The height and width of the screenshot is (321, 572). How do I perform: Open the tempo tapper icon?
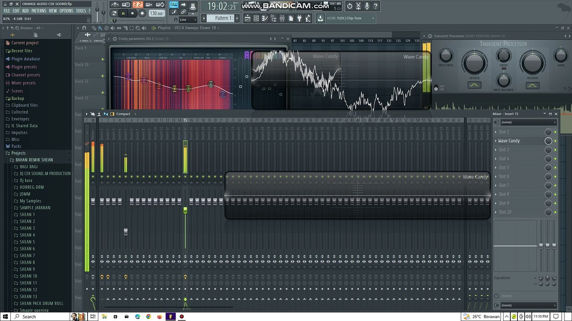point(308,18)
